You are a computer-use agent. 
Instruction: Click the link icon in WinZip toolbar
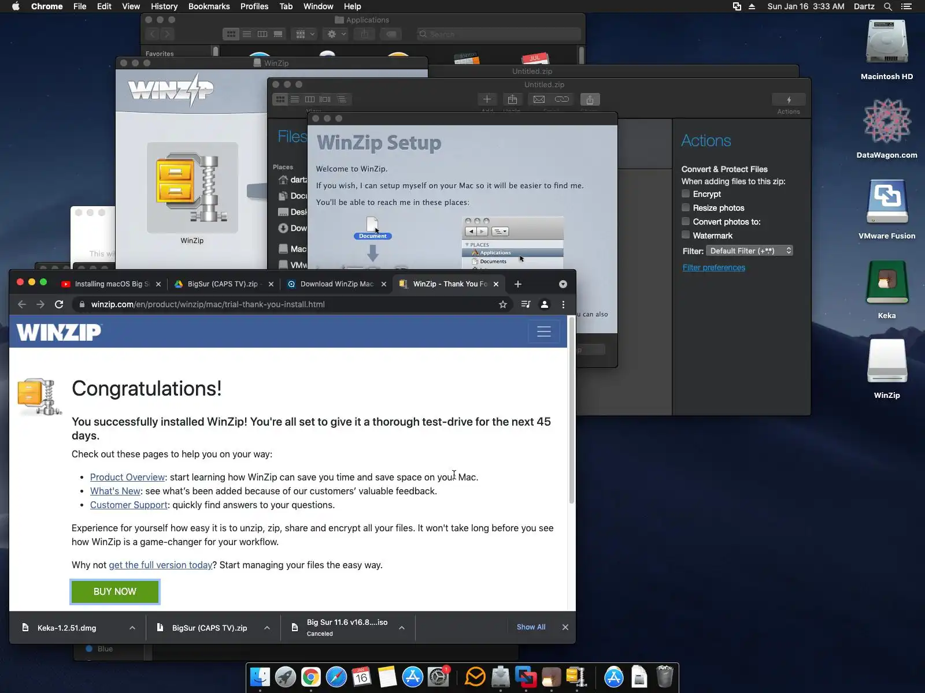[x=562, y=99]
